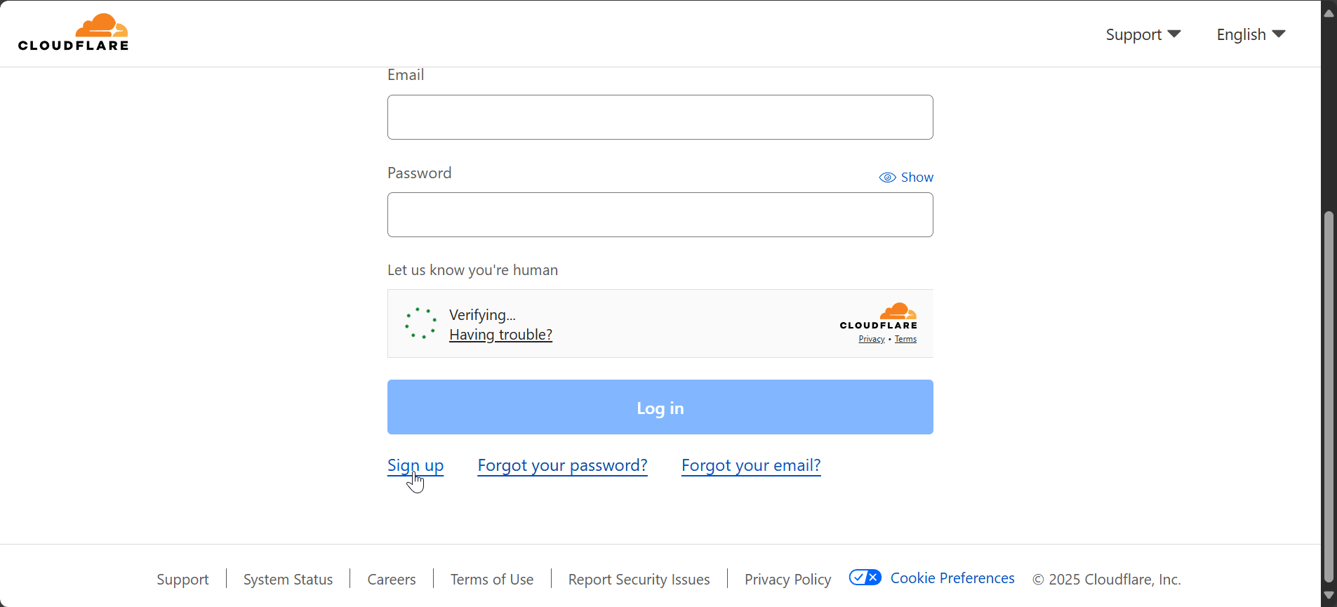Click Forgot your email link
The height and width of the screenshot is (607, 1337).
[751, 465]
